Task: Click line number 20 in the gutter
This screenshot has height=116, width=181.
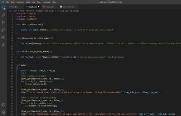Action: click(12, 65)
